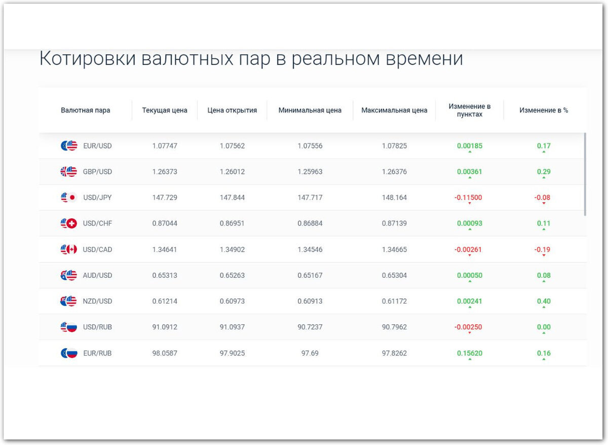
Task: Click the page title Котировки валютных пар
Action: (x=252, y=58)
